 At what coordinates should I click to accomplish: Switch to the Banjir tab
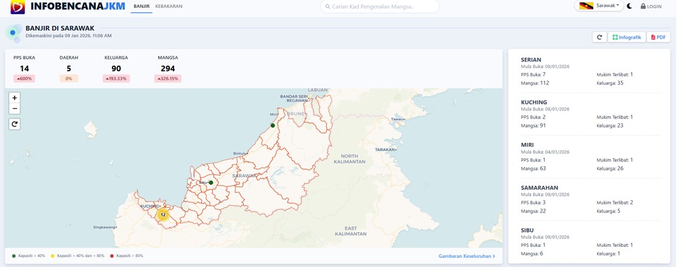[142, 6]
